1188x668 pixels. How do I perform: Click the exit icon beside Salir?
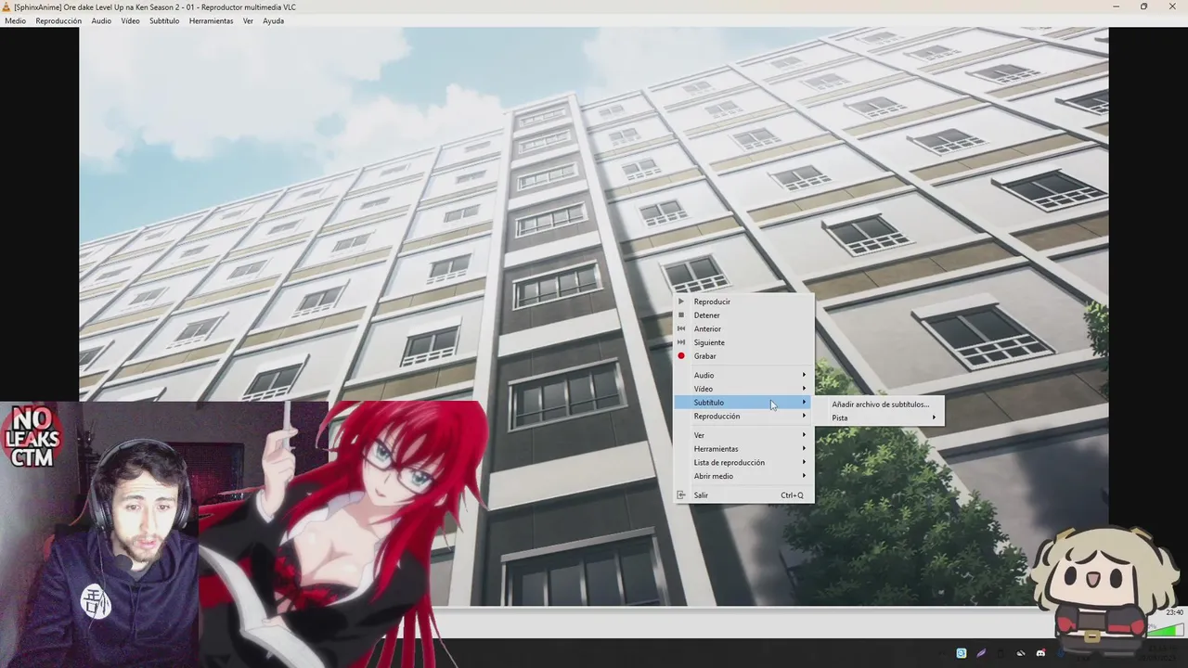coord(680,495)
